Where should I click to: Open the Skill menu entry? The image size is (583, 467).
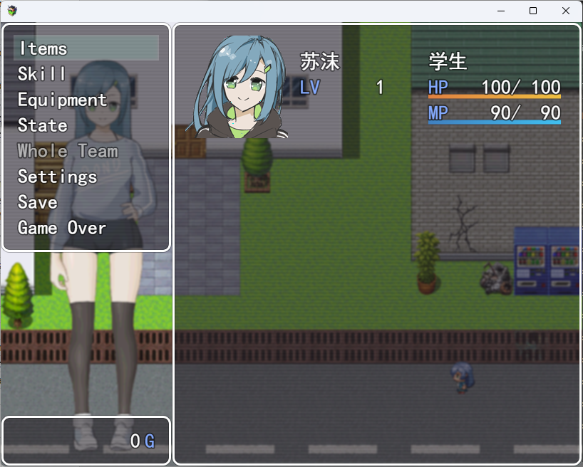42,74
